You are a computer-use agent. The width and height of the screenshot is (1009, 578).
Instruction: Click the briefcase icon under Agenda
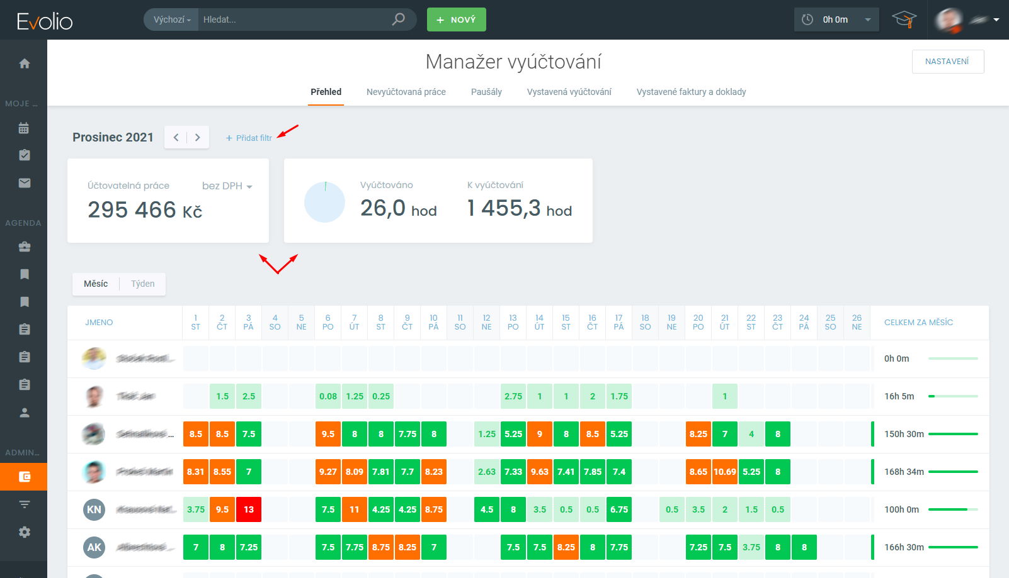click(25, 247)
